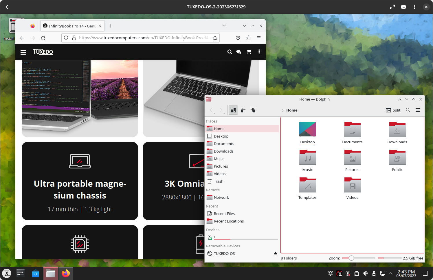This screenshot has height=280, width=433.
Task: Select Documents folder icon in file view
Action: [352, 129]
